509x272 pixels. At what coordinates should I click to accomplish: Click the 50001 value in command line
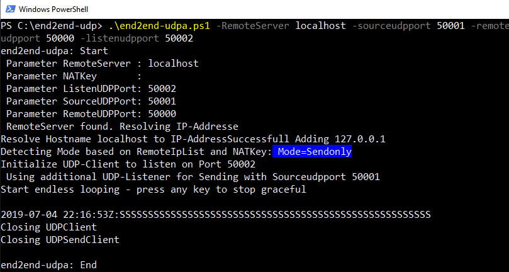tap(451, 26)
